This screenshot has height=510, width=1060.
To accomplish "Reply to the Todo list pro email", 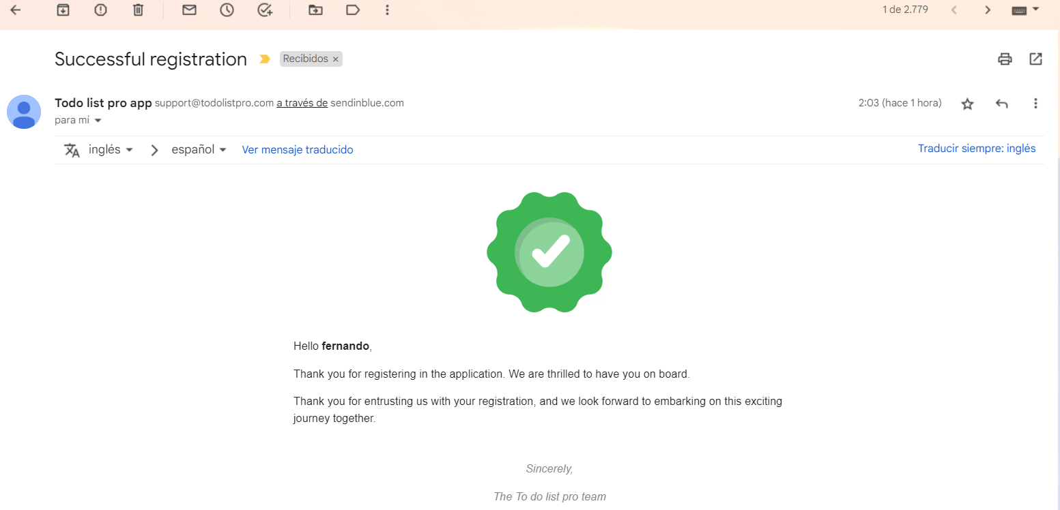I will (1001, 104).
